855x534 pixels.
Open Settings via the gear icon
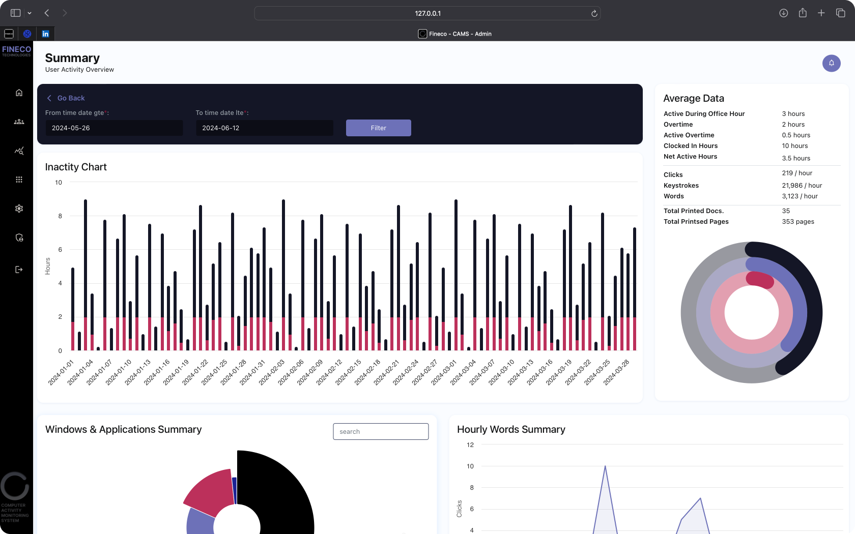click(x=19, y=209)
